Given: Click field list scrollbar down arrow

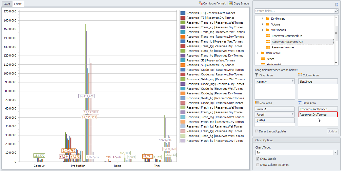Looking at the screenshot, I should [x=336, y=63].
